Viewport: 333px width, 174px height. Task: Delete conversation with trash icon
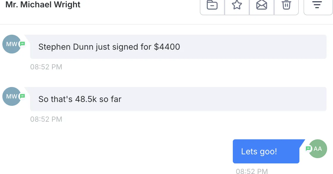(x=286, y=5)
